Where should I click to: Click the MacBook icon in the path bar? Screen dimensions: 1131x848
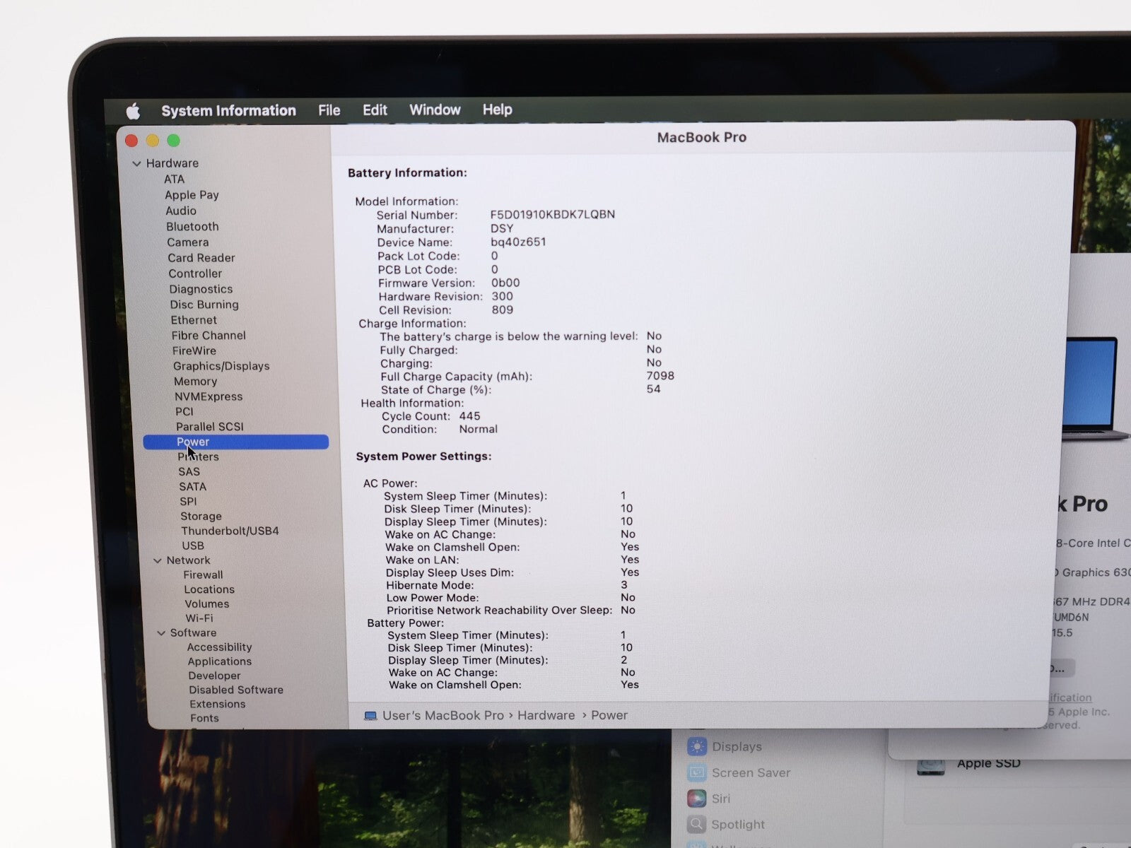(x=370, y=716)
